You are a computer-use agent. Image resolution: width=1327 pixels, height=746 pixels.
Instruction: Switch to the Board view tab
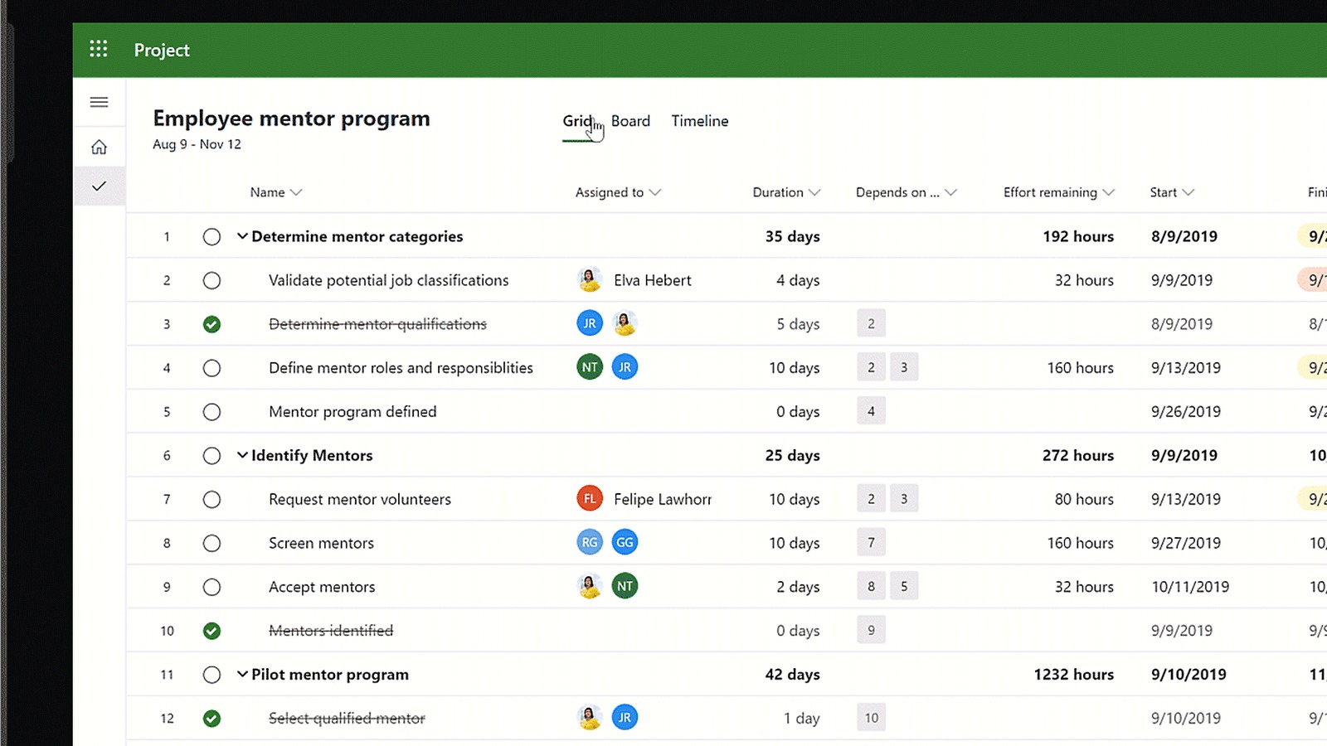(x=630, y=121)
